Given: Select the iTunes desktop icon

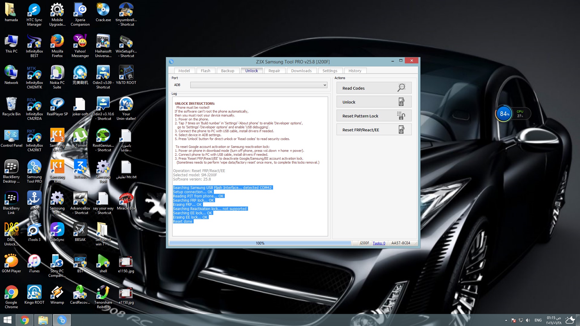Looking at the screenshot, I should coord(34,264).
